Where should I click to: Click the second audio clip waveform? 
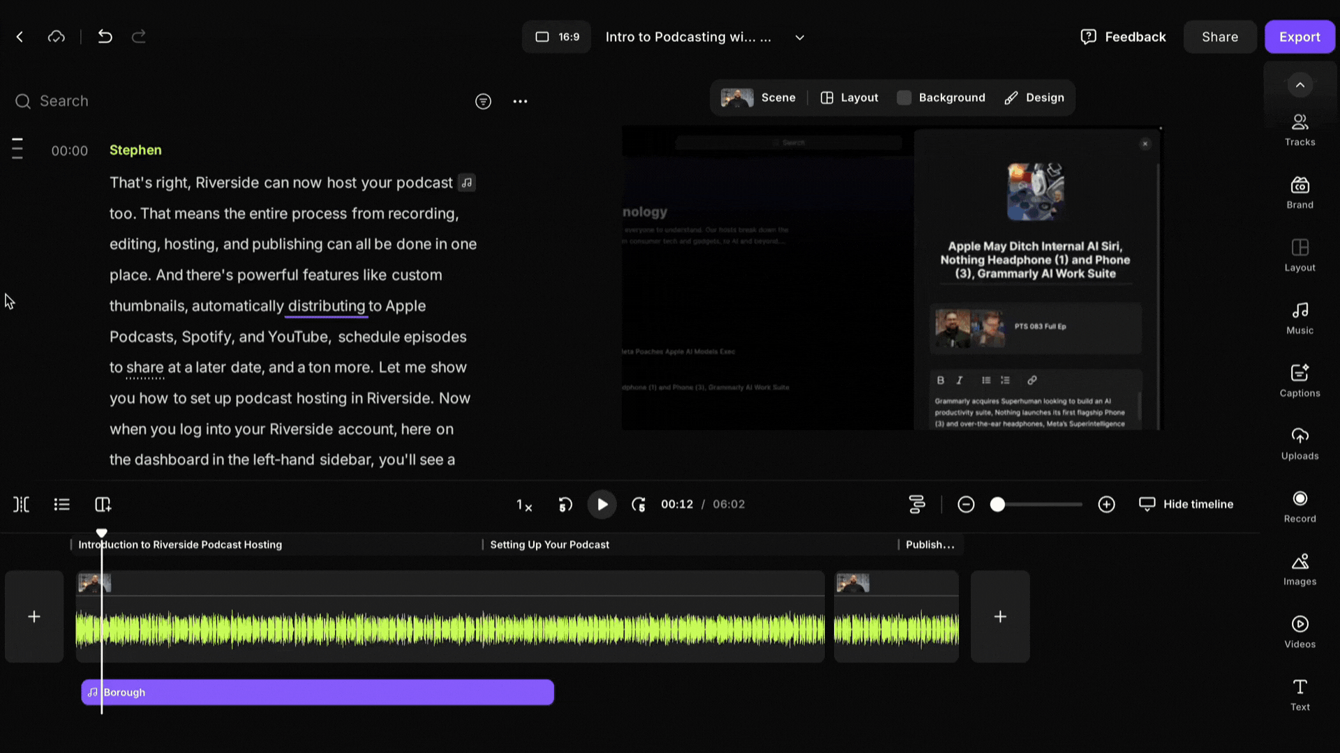tap(896, 630)
